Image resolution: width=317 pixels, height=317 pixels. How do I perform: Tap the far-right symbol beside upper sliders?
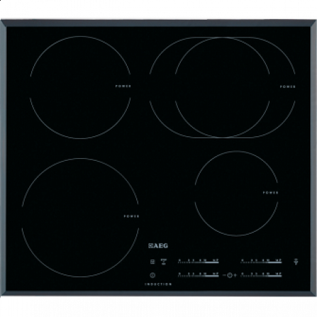point(296,262)
